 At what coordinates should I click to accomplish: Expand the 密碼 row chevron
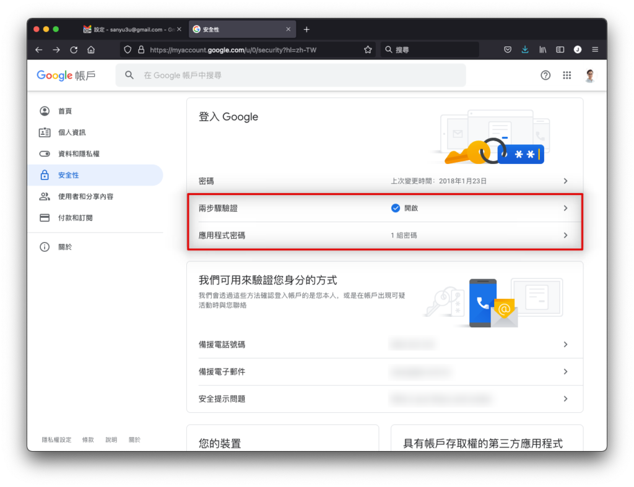tap(565, 181)
